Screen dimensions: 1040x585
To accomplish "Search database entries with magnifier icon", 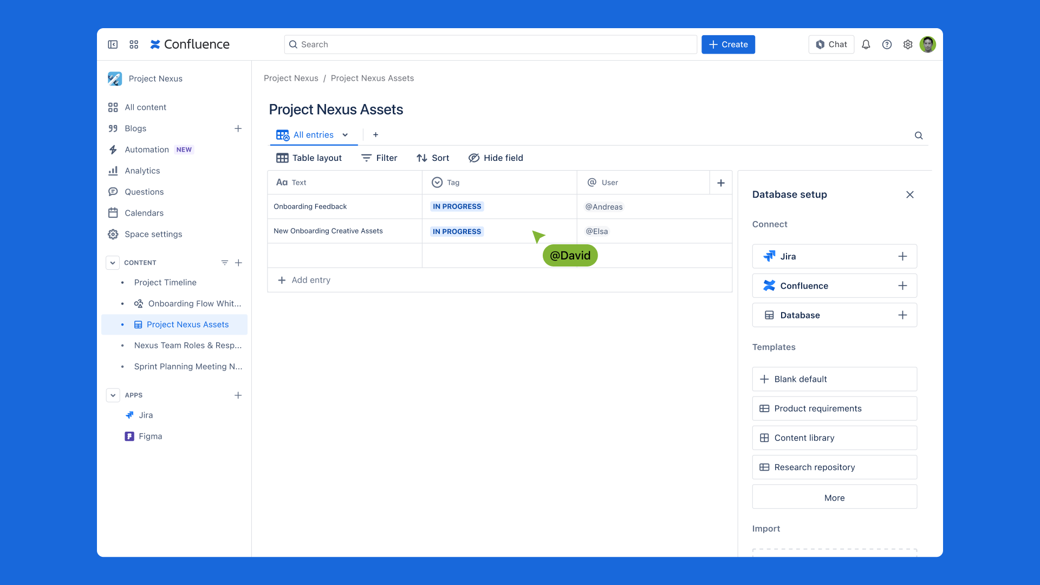I will 919,135.
